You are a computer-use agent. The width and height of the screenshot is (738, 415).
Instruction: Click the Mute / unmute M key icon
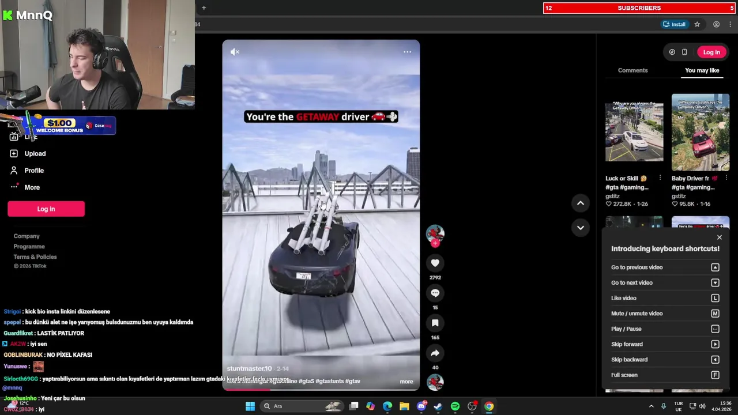(x=715, y=314)
